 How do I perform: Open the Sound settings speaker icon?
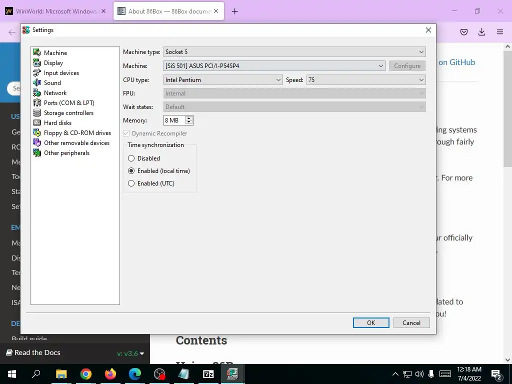coord(37,82)
